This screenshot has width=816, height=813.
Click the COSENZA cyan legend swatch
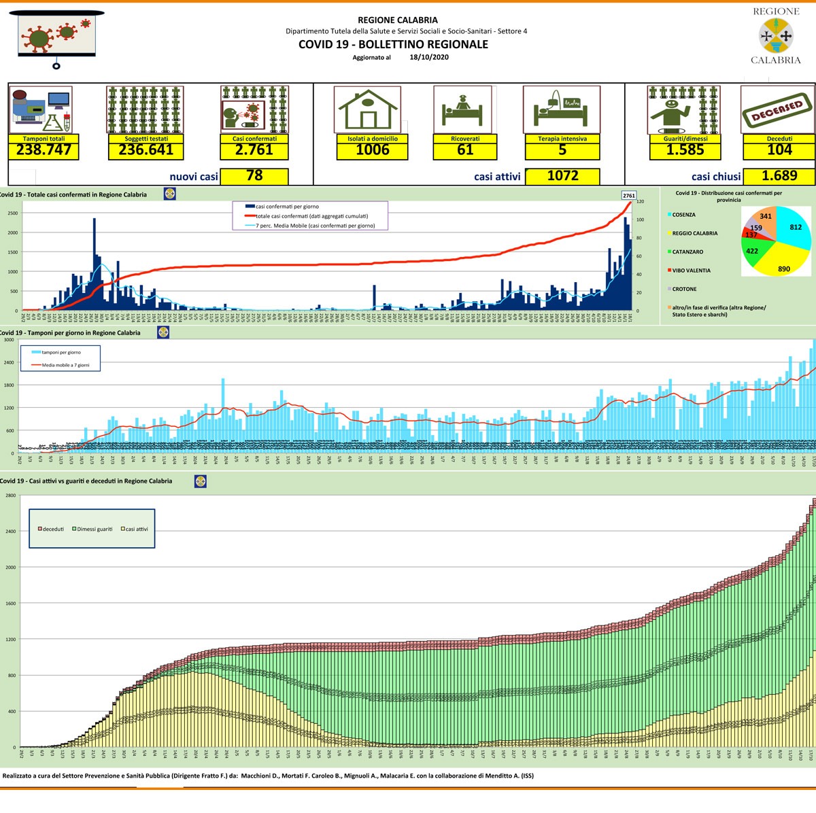pos(669,215)
